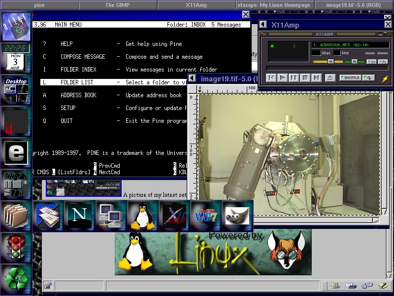Stop playback in X11Amp
The height and width of the screenshot is (296, 394).
tap(305, 78)
